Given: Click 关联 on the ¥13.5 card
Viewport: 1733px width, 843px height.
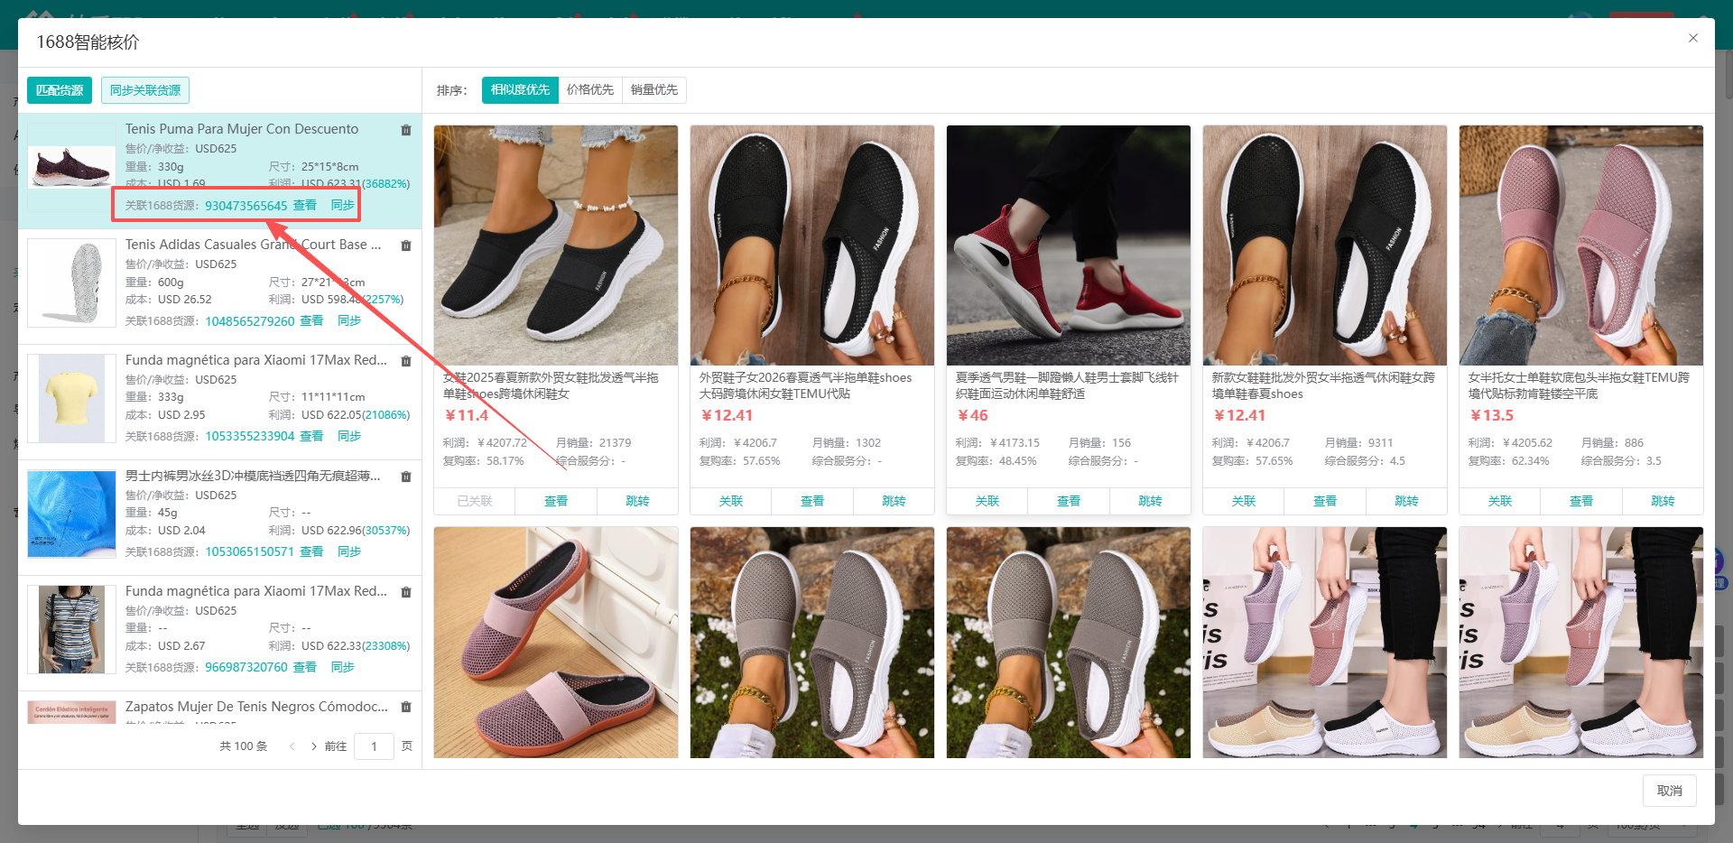Looking at the screenshot, I should pos(1500,502).
